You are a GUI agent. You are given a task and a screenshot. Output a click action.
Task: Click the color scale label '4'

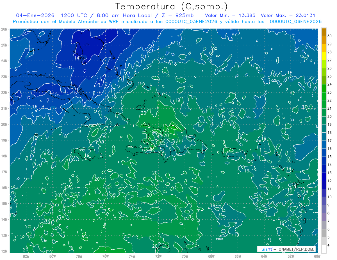[329, 245]
